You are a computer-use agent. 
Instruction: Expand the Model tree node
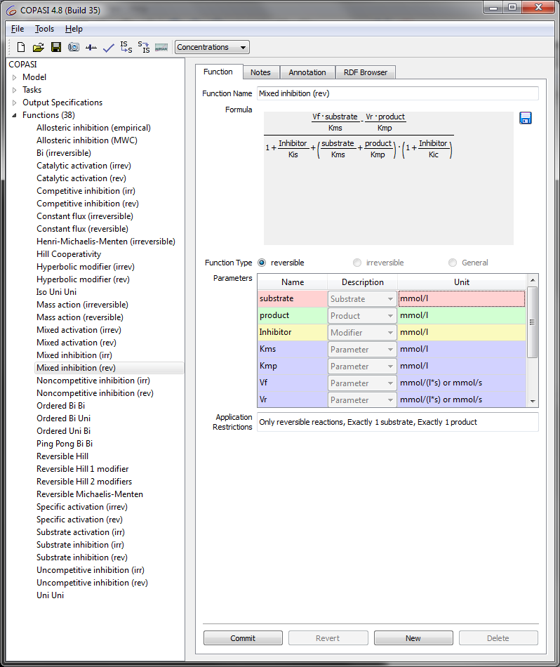(x=14, y=77)
